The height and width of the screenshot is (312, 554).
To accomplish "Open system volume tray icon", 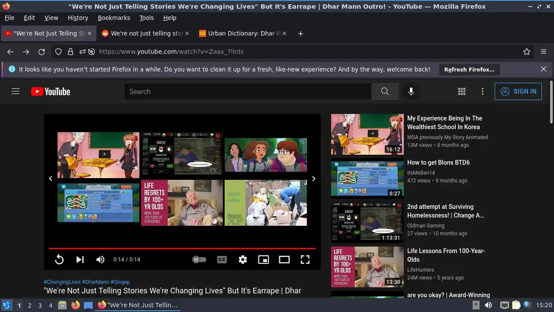I will 488,305.
